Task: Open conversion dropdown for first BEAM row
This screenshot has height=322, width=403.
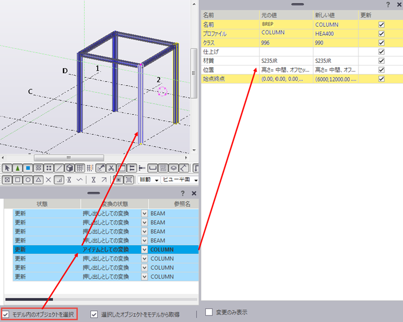Action: point(145,214)
